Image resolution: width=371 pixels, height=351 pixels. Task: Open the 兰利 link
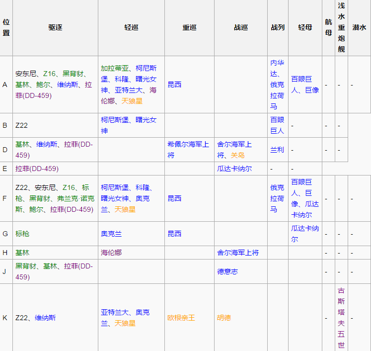(277, 150)
